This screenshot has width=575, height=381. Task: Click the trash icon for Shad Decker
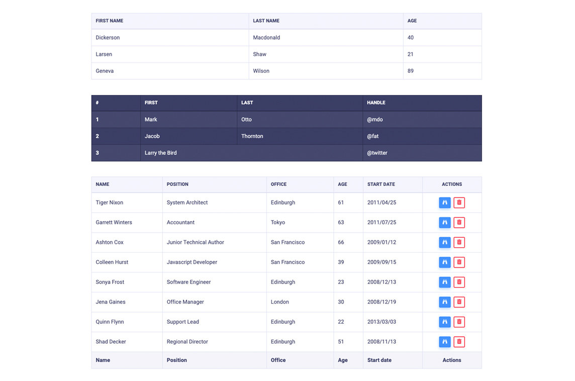459,342
